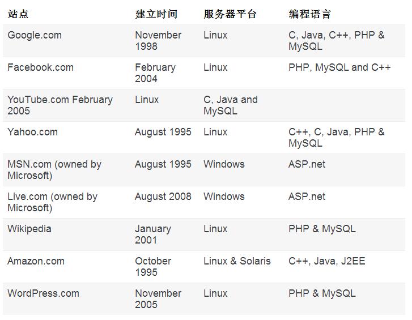
Task: Click the 编程语言 column header
Action: (309, 14)
